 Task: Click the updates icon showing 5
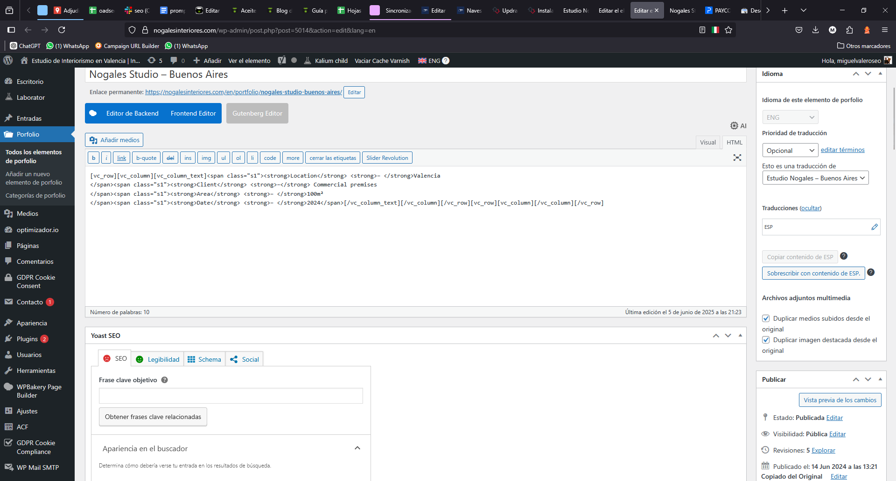[x=155, y=61]
